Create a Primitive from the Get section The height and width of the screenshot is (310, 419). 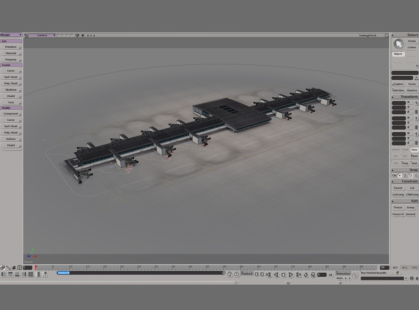(x=11, y=47)
